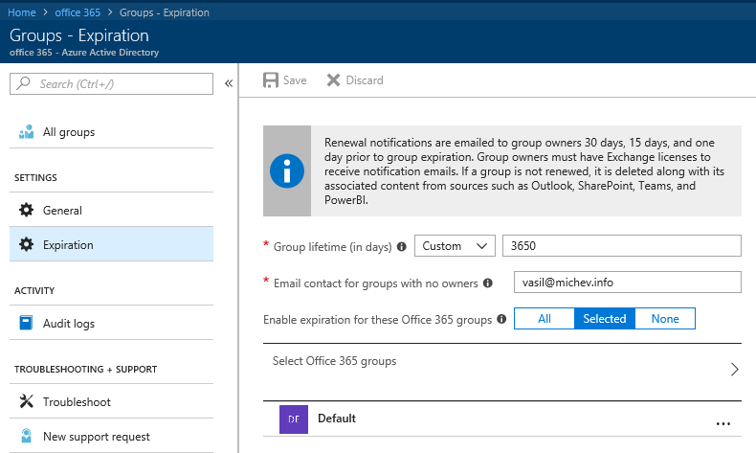Click the Discard X icon
Screen dimensions: 756x453
point(333,80)
